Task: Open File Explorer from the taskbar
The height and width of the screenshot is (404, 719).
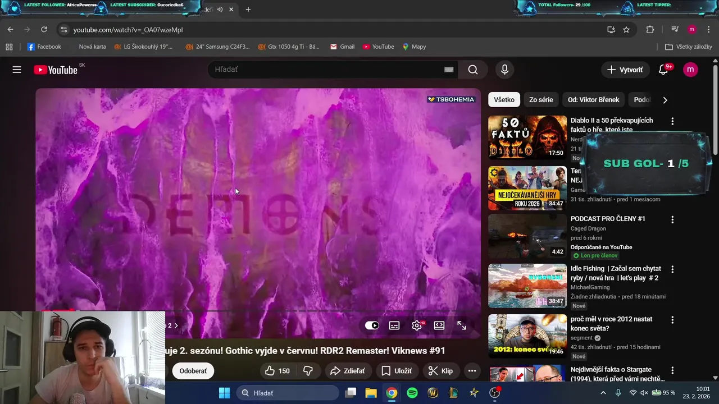Action: click(371, 393)
